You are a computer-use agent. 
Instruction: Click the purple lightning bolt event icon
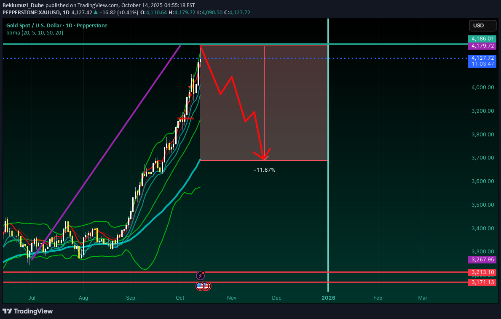(x=201, y=276)
